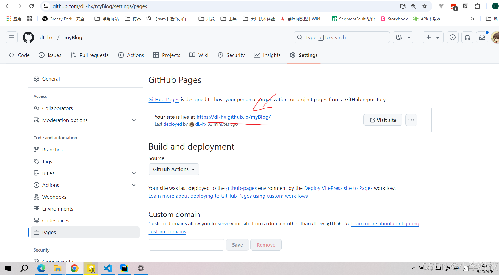The image size is (499, 275).
Task: Open Branches settings
Action: coord(85,150)
